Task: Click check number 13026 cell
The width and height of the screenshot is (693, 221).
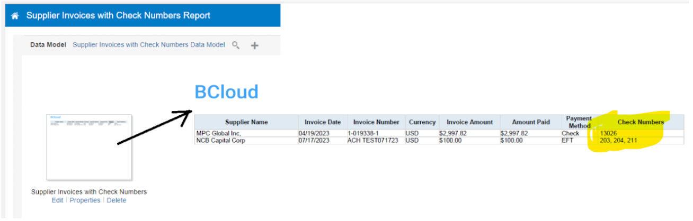Action: click(608, 133)
